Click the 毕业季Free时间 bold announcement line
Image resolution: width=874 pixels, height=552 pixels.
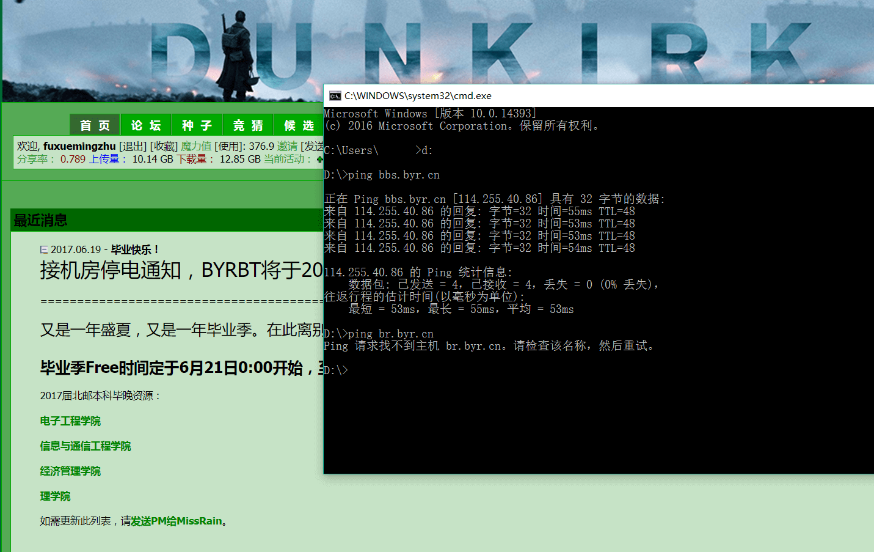pos(181,367)
